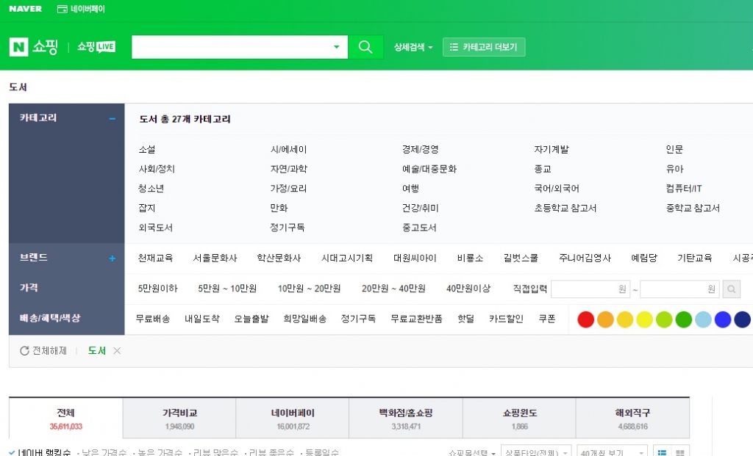Collapse the 카테고리 section with minus icon
The image size is (753, 456).
point(113,118)
